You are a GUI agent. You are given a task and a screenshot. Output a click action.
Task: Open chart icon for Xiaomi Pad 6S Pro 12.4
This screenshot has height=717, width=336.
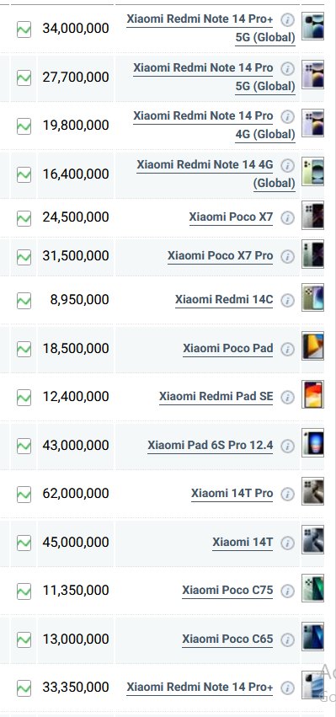pyautogui.click(x=24, y=446)
